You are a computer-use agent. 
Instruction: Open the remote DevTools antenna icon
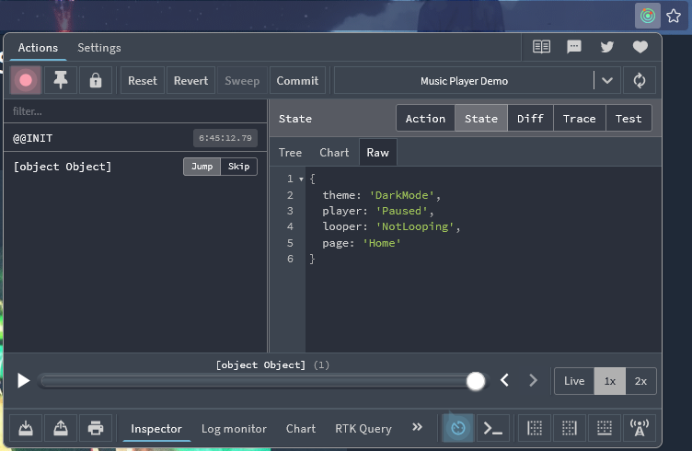(x=639, y=428)
